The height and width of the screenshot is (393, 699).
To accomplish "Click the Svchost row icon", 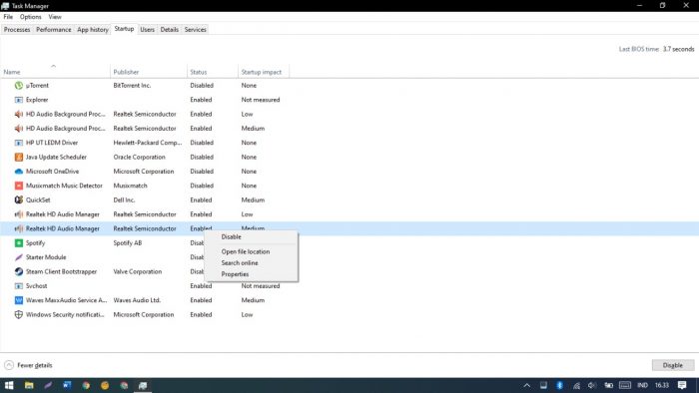I will point(18,285).
